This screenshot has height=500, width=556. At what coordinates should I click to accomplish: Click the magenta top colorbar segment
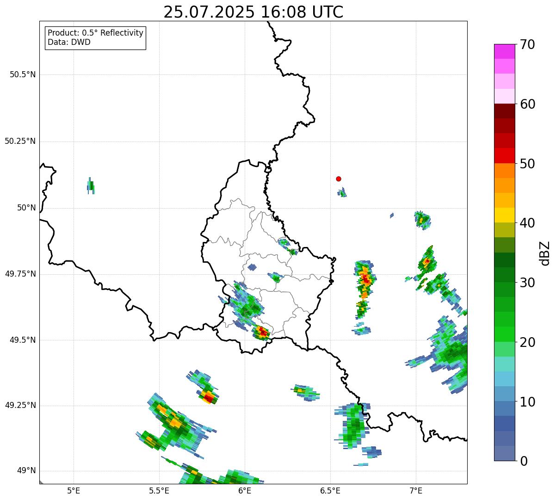505,51
